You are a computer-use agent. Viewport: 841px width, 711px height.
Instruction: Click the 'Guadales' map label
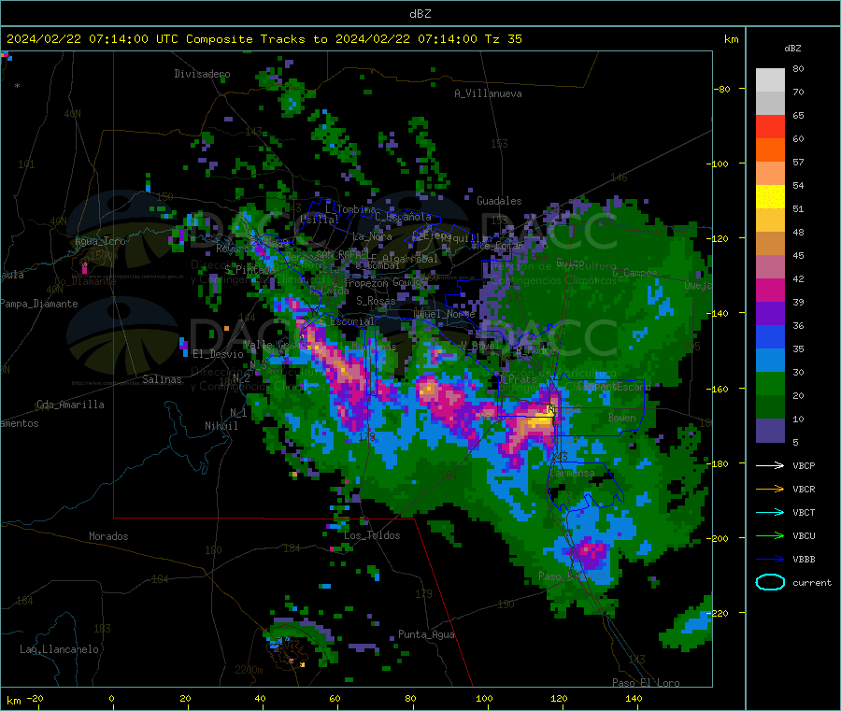tap(499, 201)
